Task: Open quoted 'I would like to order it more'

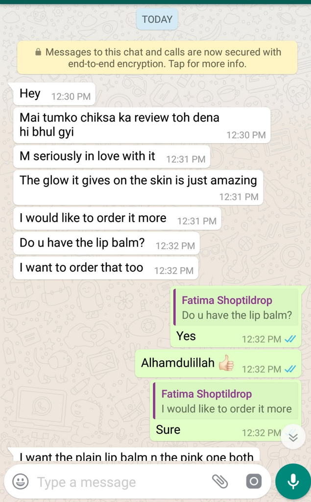Action: pos(226,401)
